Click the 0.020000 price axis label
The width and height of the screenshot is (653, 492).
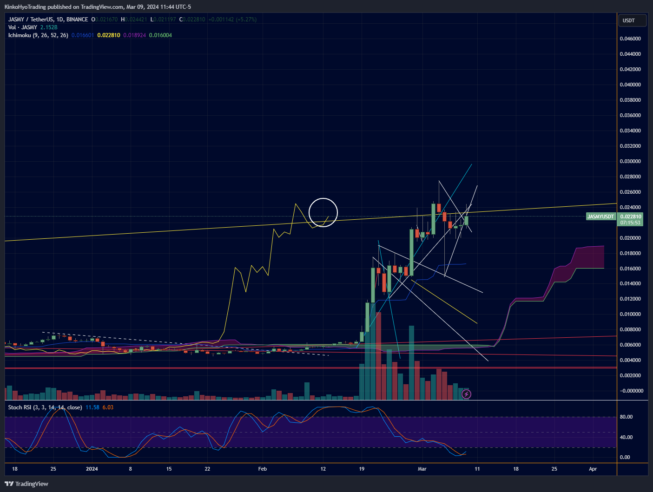coord(630,238)
